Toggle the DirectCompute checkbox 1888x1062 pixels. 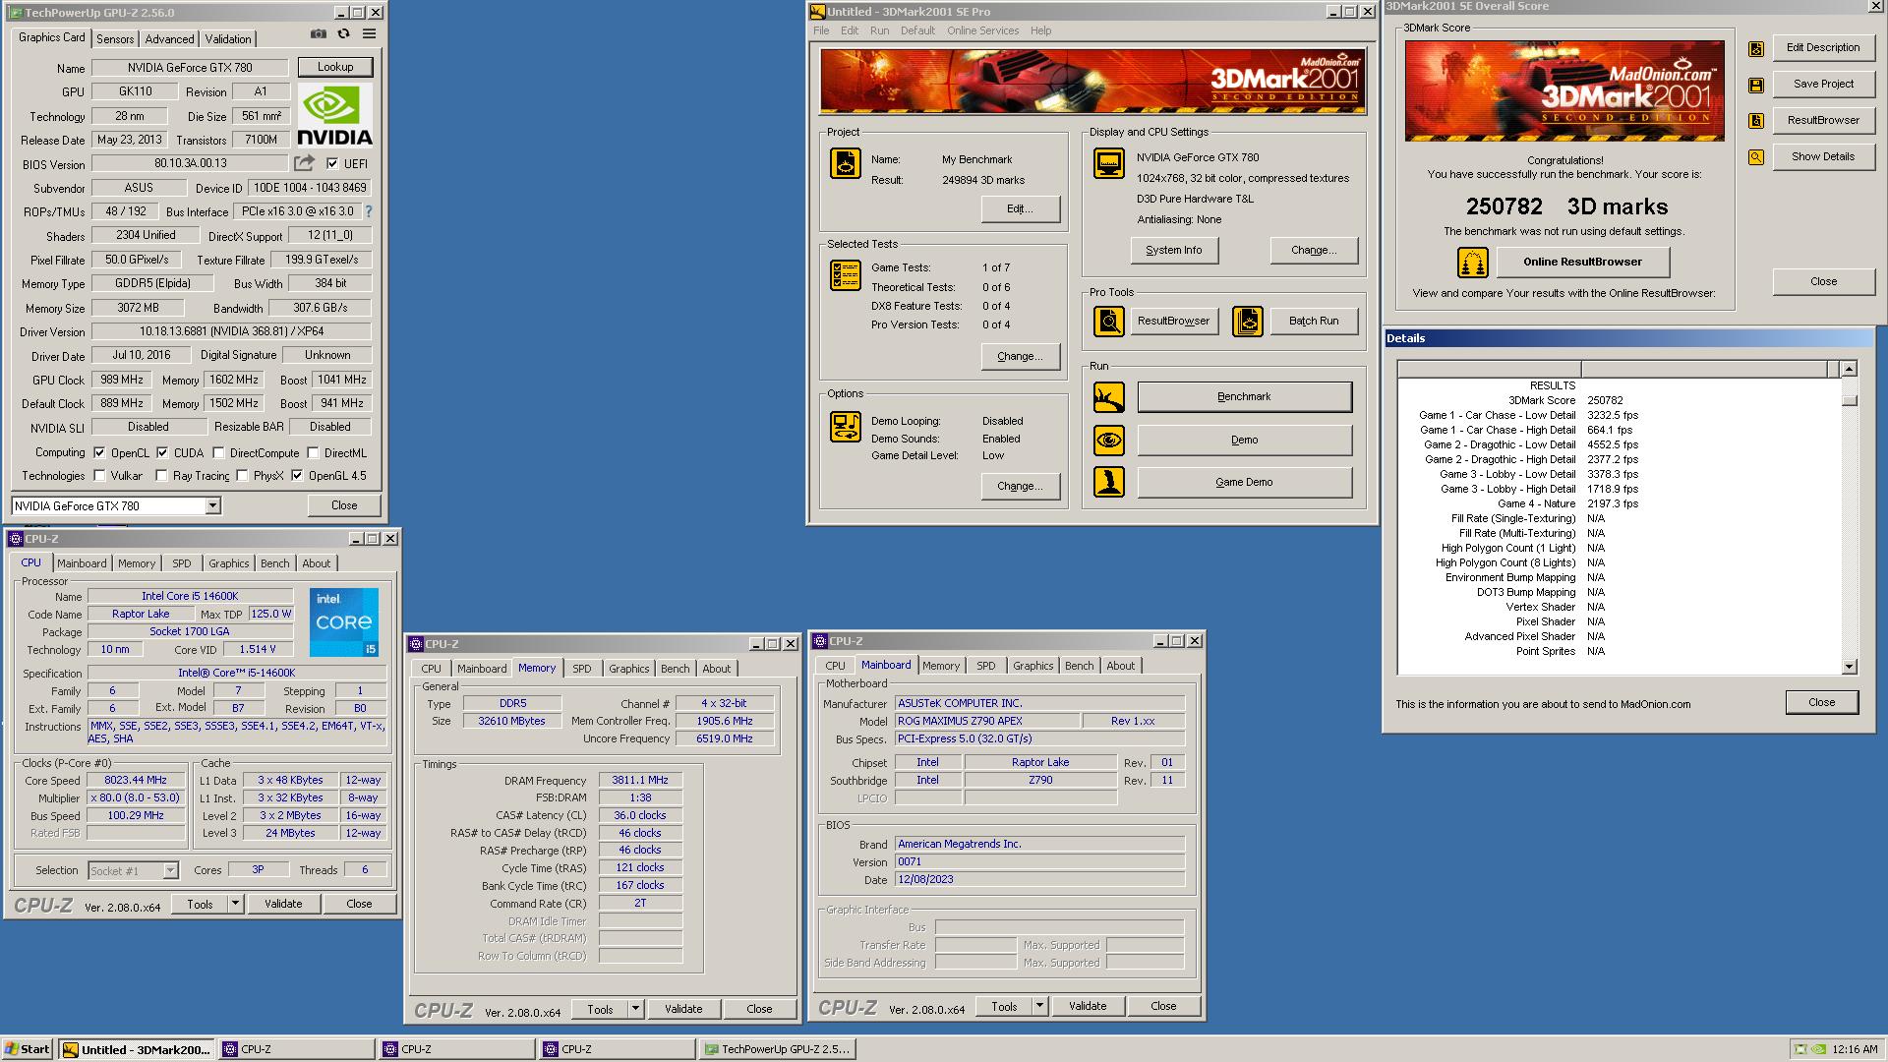218,453
